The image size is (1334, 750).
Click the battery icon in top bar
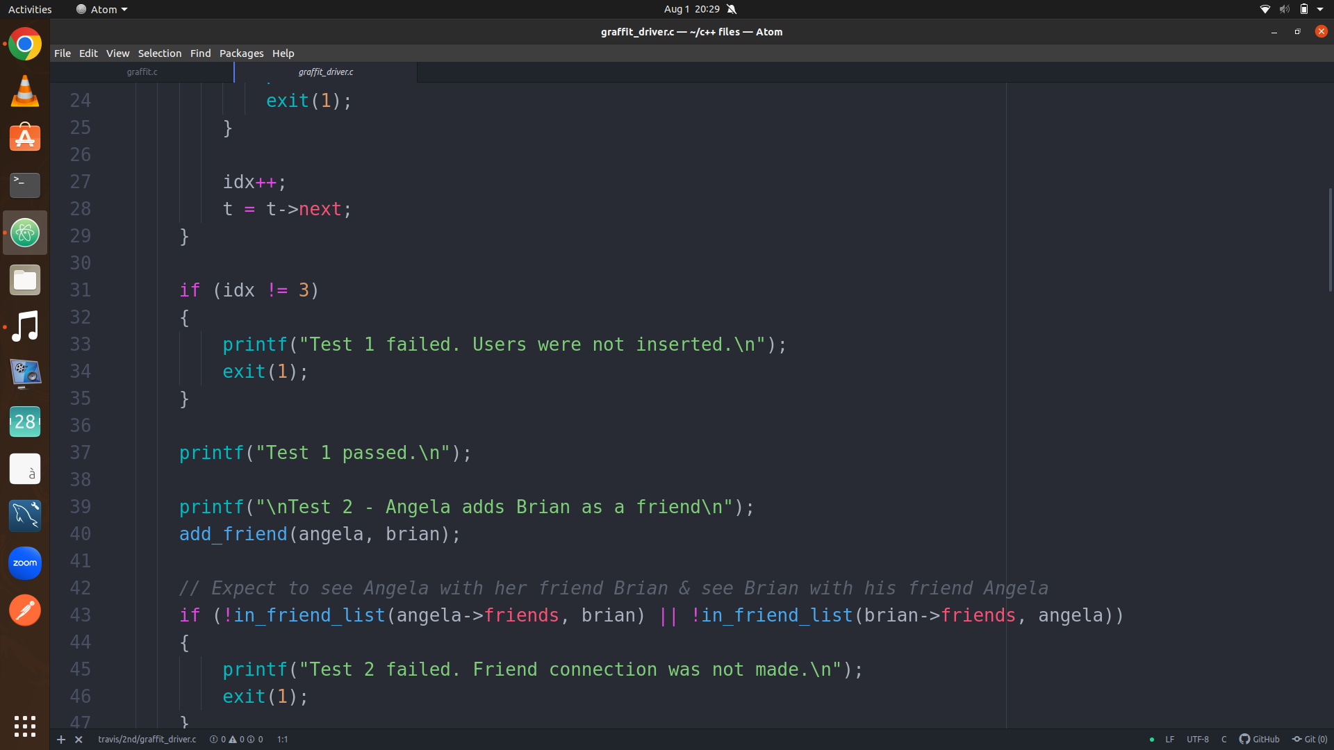pyautogui.click(x=1304, y=9)
